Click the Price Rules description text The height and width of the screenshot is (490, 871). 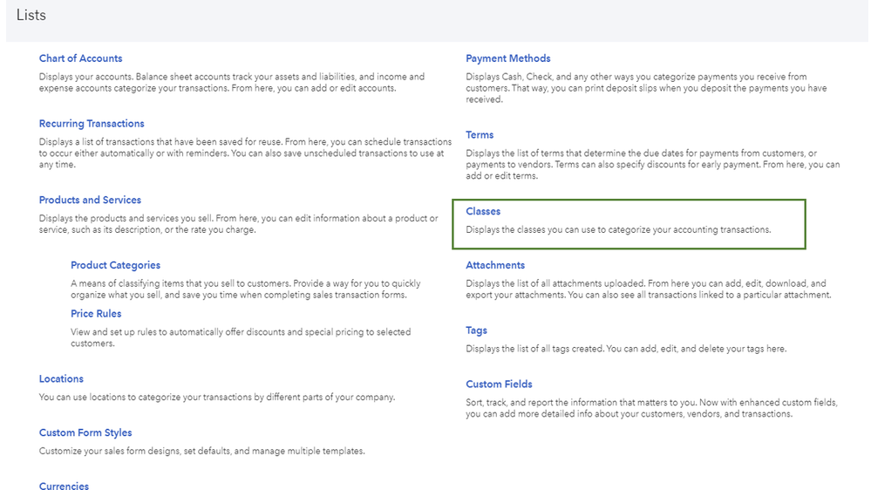pyautogui.click(x=241, y=337)
